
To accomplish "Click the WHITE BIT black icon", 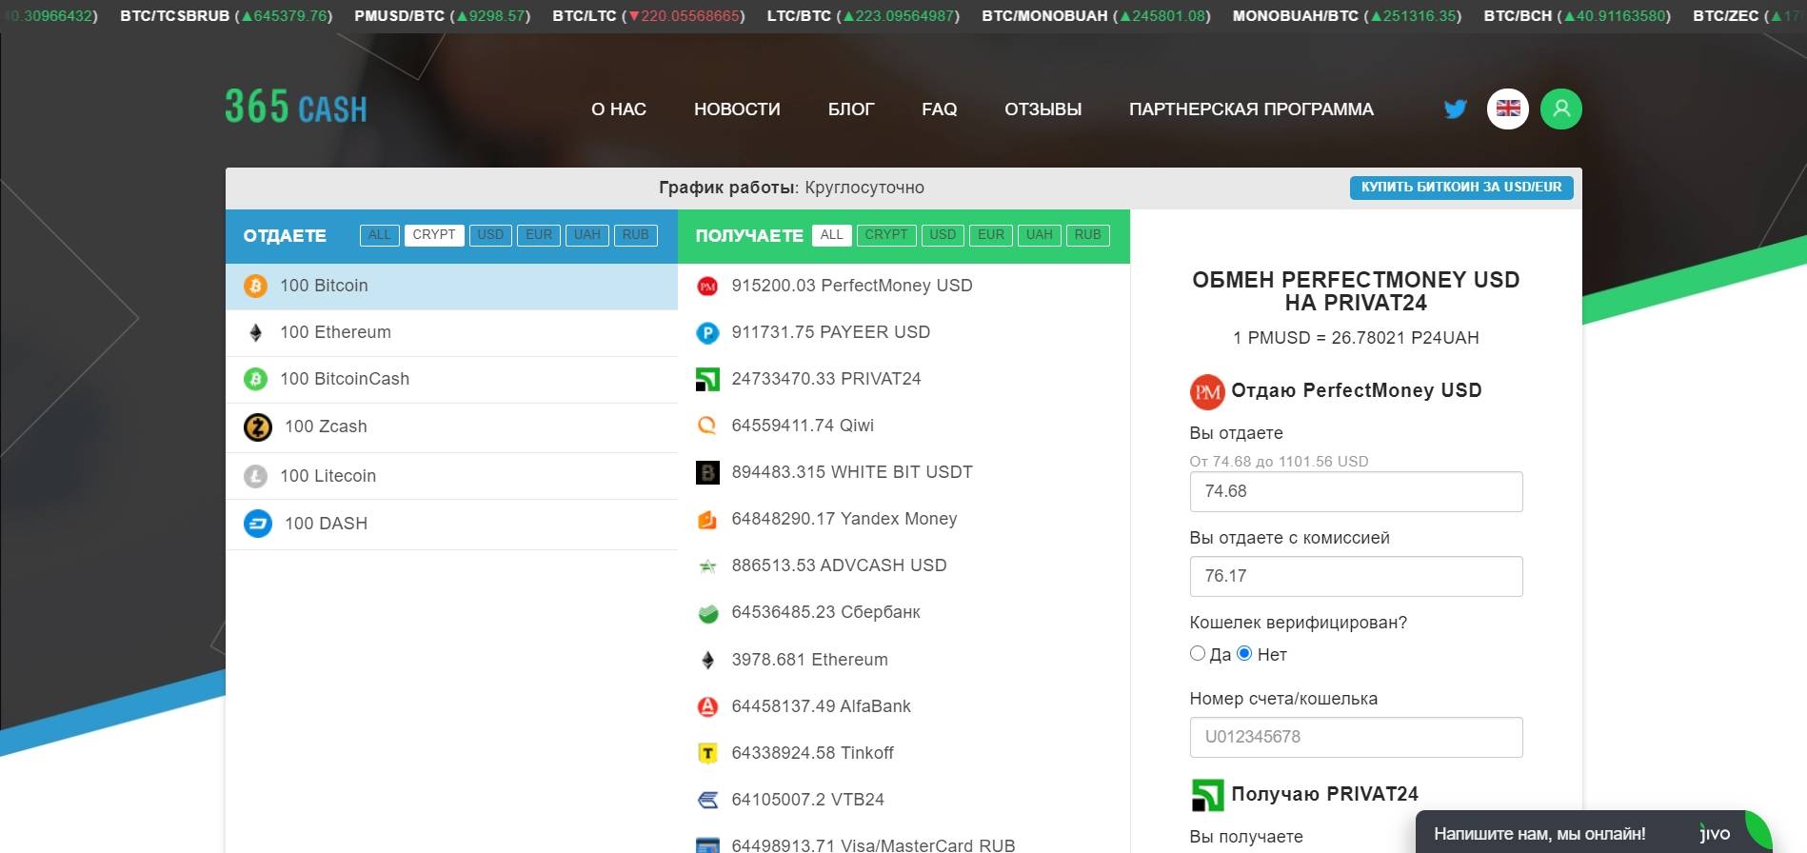I will [x=707, y=472].
